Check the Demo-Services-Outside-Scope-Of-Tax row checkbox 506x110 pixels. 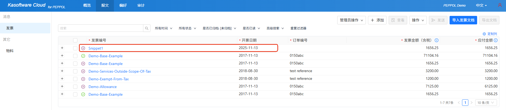(75, 71)
